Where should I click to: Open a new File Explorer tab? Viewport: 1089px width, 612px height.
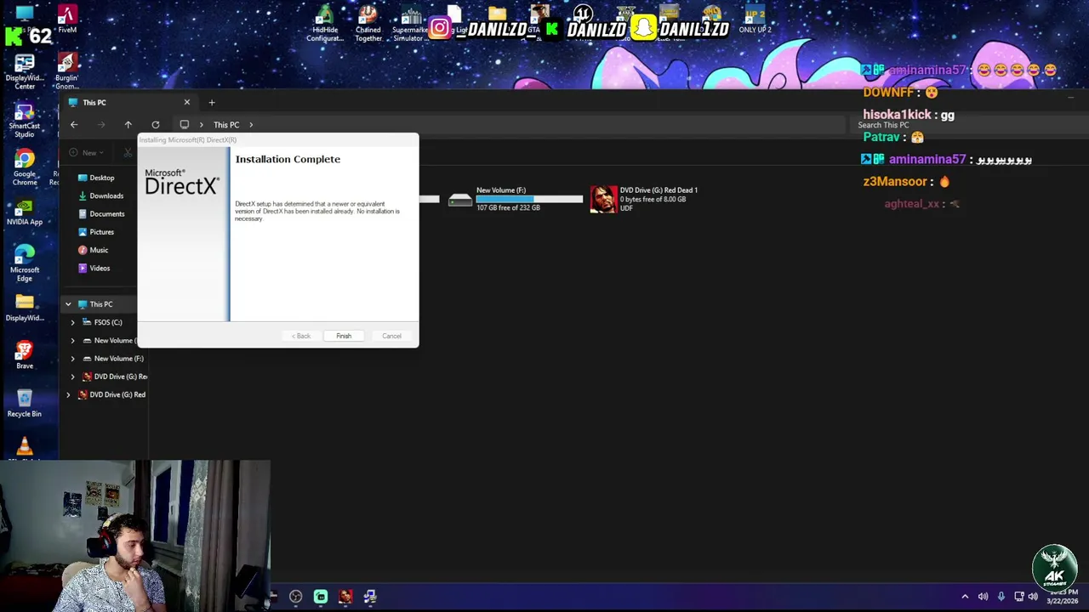click(212, 103)
